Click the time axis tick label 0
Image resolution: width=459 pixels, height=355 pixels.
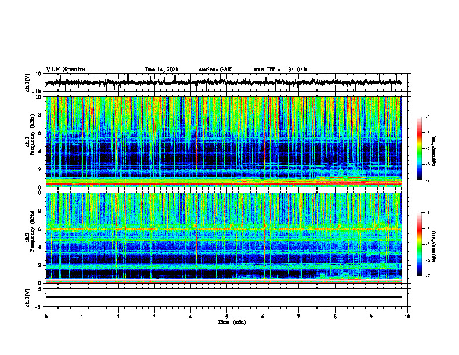pyautogui.click(x=46, y=317)
